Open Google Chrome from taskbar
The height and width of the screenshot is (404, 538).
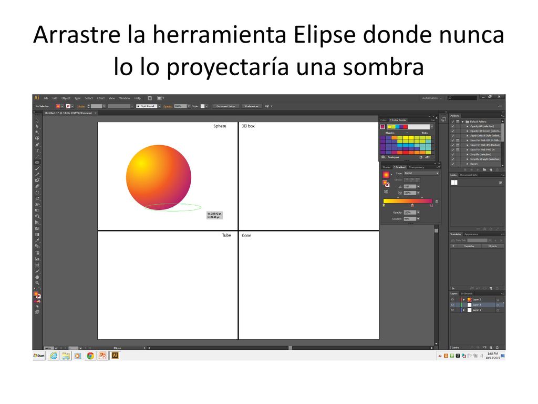point(90,356)
